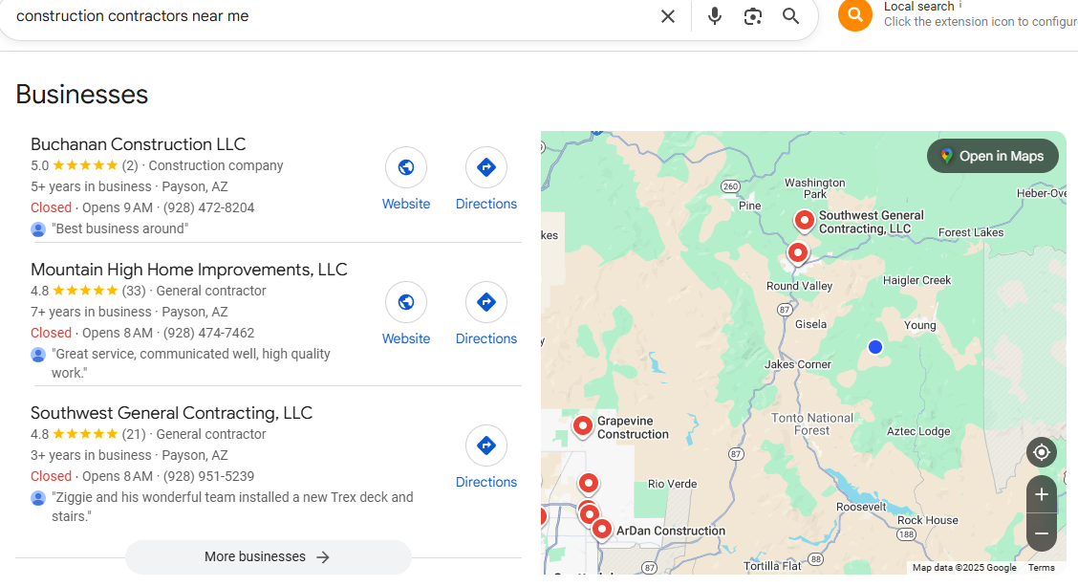Image resolution: width=1078 pixels, height=587 pixels.
Task: Click the orange Local search extension icon
Action: coord(854,14)
